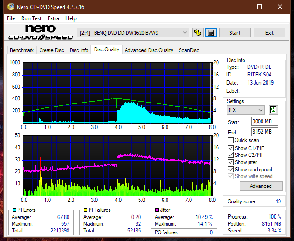
Task: Click the End position input field
Action: click(265, 132)
